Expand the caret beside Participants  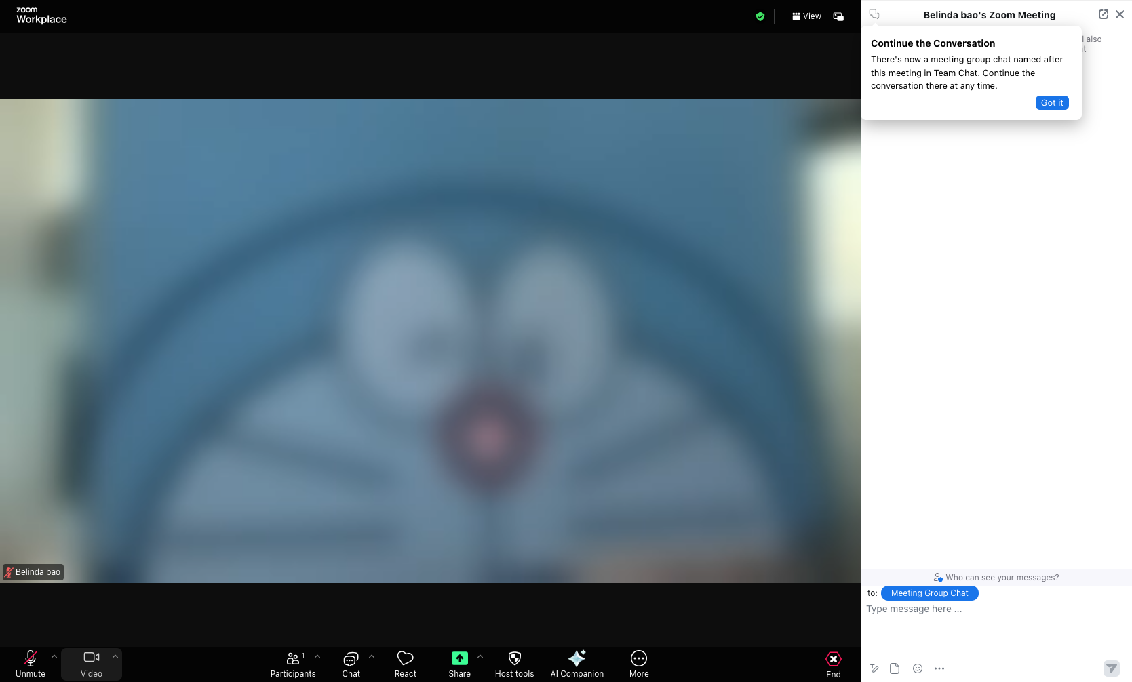coord(317,656)
